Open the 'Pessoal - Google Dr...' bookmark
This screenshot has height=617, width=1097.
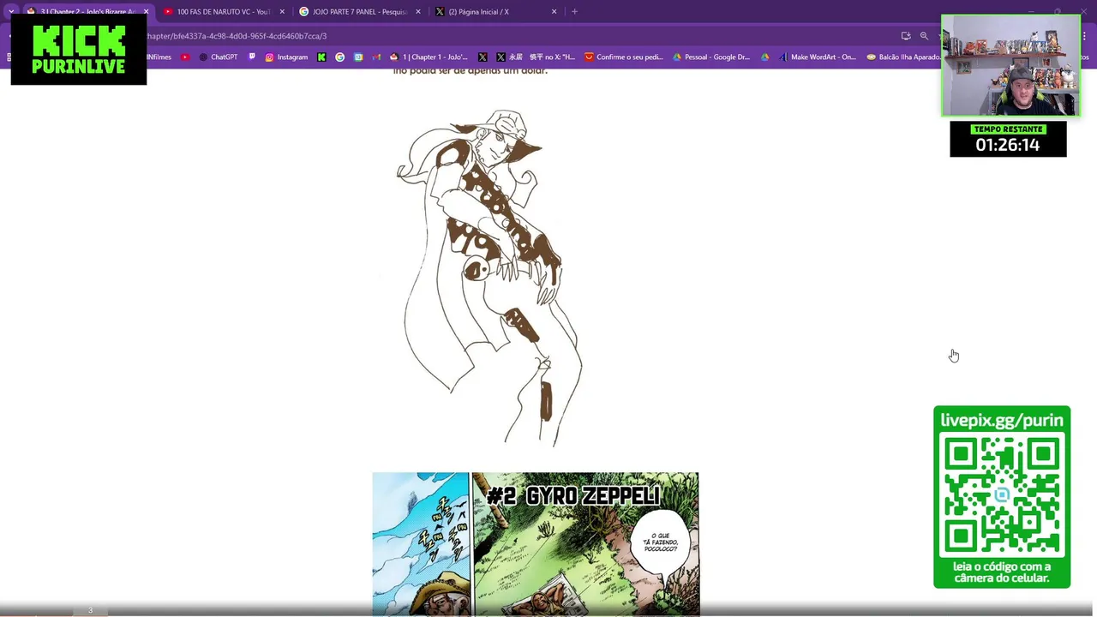pos(711,57)
